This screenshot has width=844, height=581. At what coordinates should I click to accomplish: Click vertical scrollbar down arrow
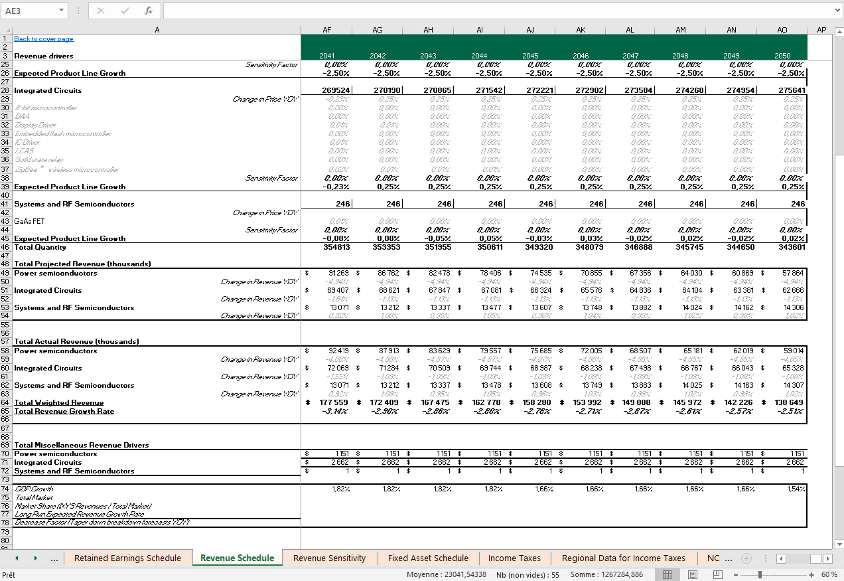[839, 544]
